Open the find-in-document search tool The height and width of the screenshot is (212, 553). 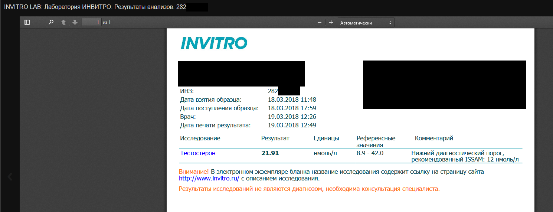51,22
